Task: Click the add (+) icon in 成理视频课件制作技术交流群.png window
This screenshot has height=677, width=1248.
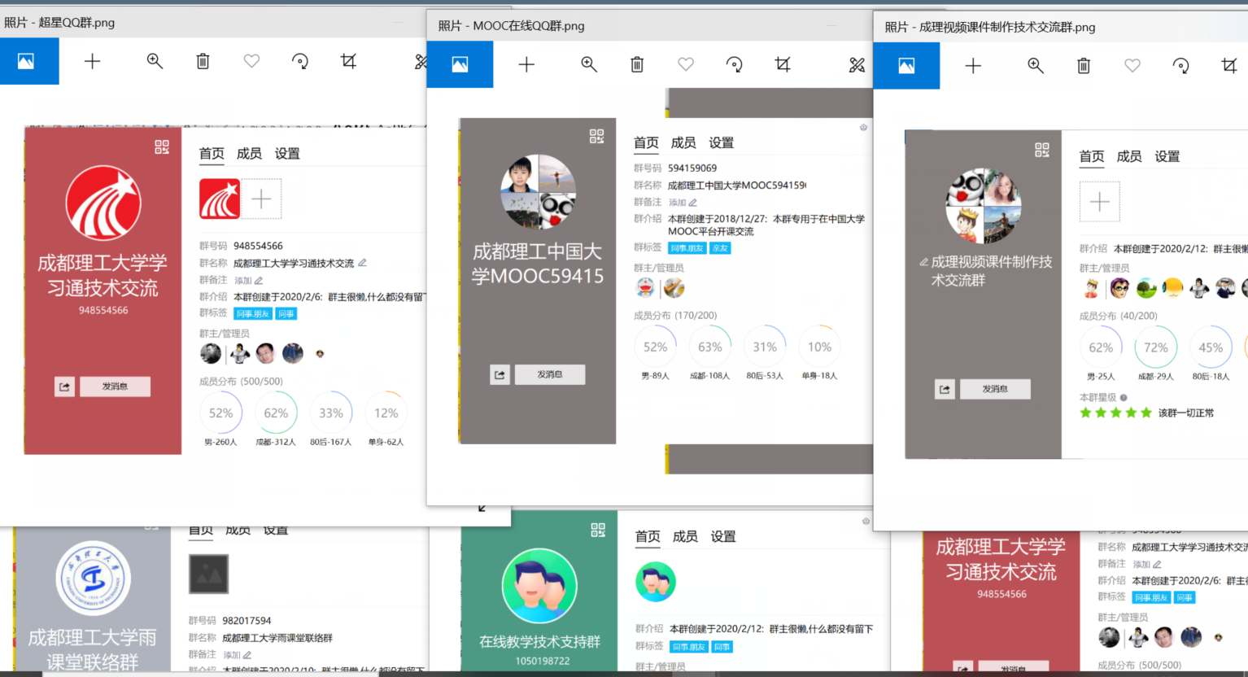Action: pyautogui.click(x=973, y=66)
